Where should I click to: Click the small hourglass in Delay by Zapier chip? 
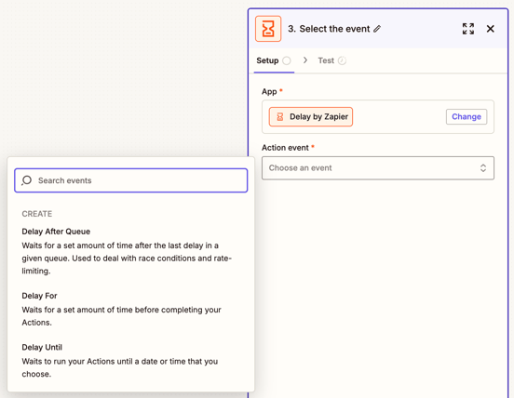(x=280, y=117)
